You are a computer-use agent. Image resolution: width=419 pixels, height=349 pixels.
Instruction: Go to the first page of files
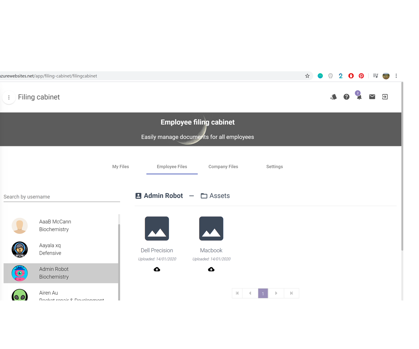[x=237, y=293]
